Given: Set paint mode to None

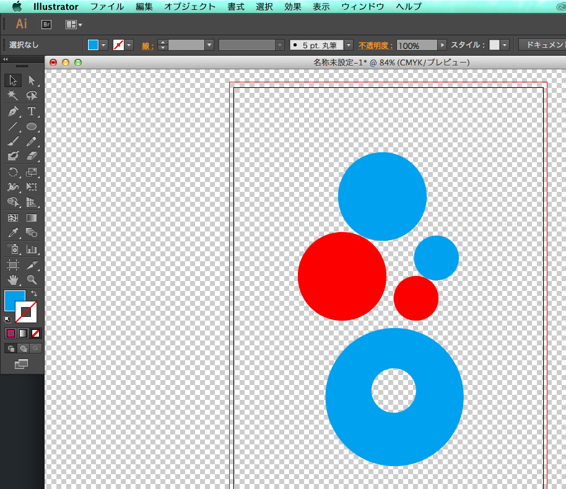Looking at the screenshot, I should pos(36,333).
